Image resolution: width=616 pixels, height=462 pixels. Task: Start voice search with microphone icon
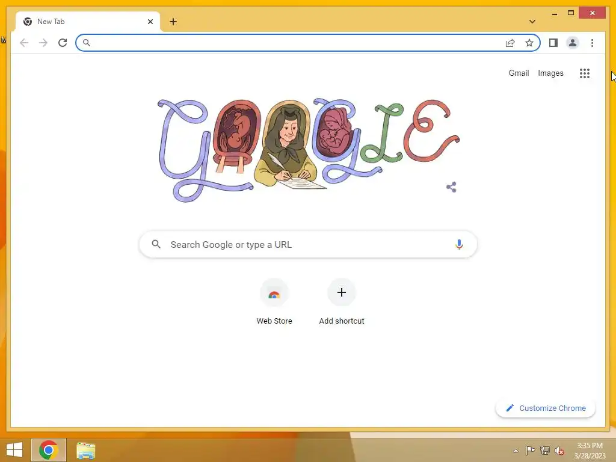pos(459,244)
